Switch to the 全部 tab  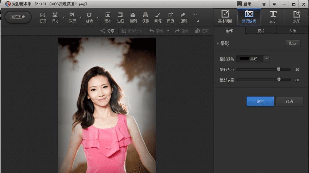coord(229,31)
